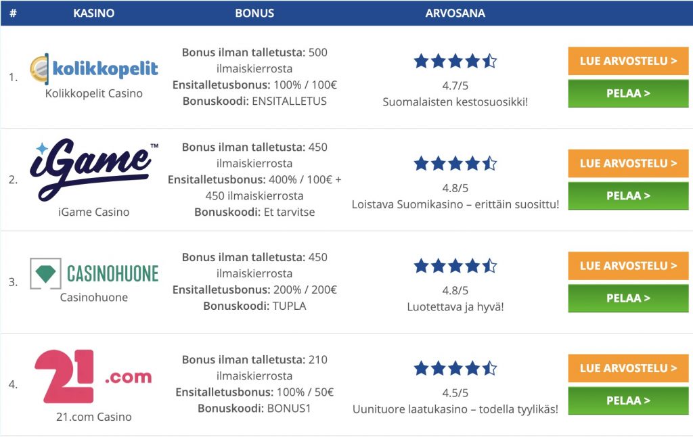
Task: Click the Arvosana column header
Action: [455, 13]
